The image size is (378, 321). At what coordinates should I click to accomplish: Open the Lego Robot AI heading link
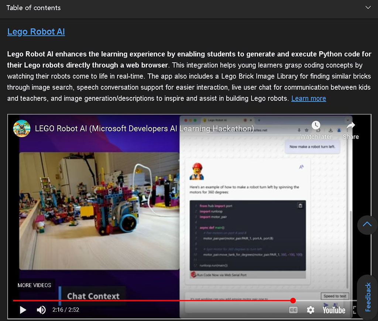click(x=36, y=32)
